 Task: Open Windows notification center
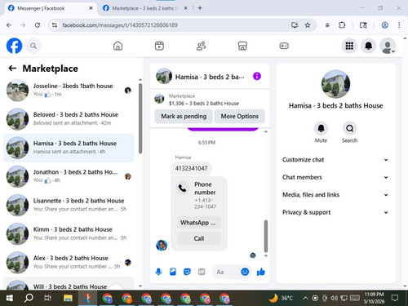coord(395,298)
